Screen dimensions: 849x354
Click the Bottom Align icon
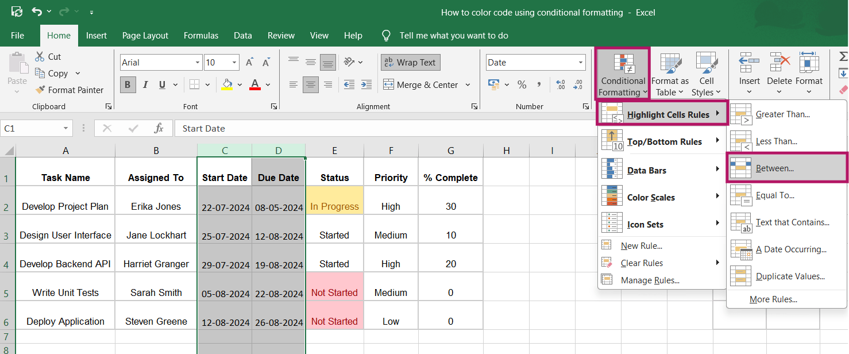pyautogui.click(x=328, y=62)
